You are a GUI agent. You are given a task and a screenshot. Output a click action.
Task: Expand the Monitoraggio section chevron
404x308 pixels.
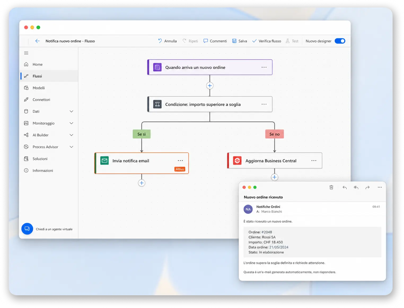[x=71, y=123]
